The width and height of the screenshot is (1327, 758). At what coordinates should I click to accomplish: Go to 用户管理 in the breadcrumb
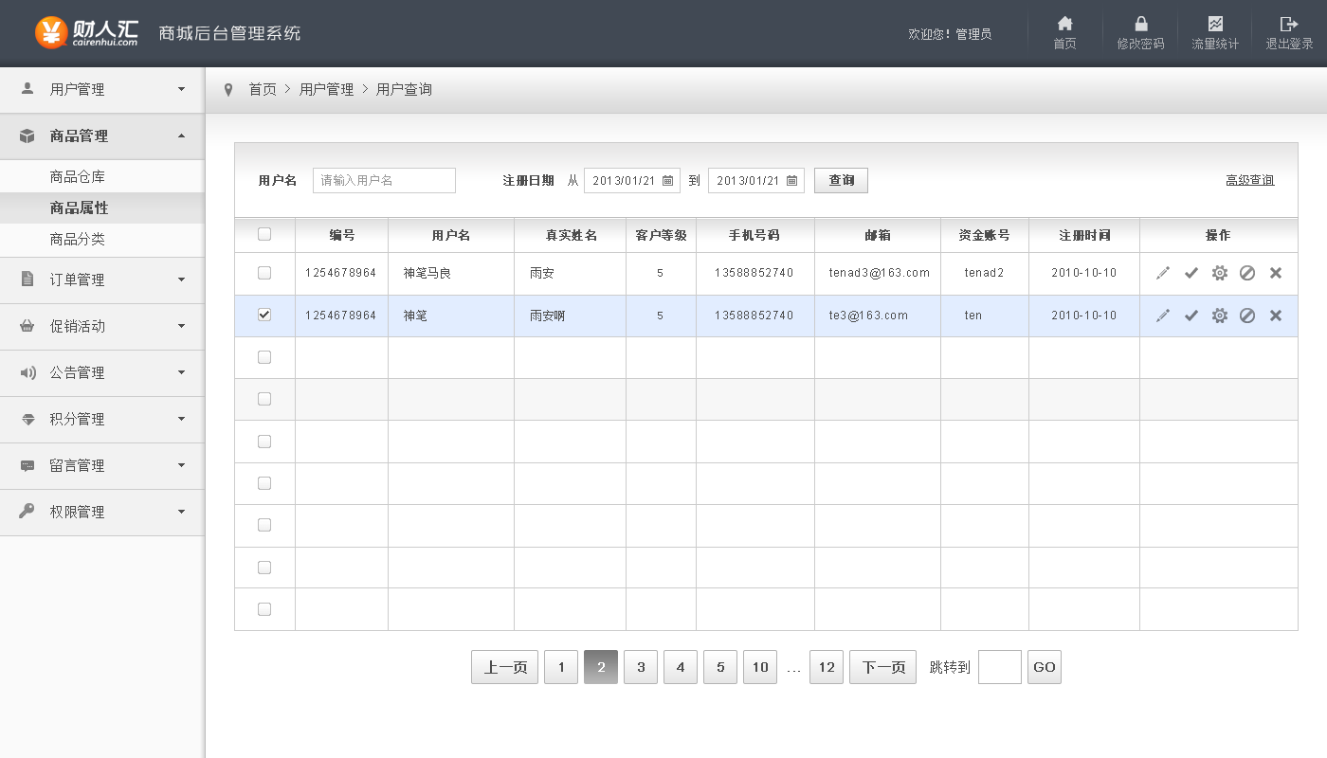point(326,89)
